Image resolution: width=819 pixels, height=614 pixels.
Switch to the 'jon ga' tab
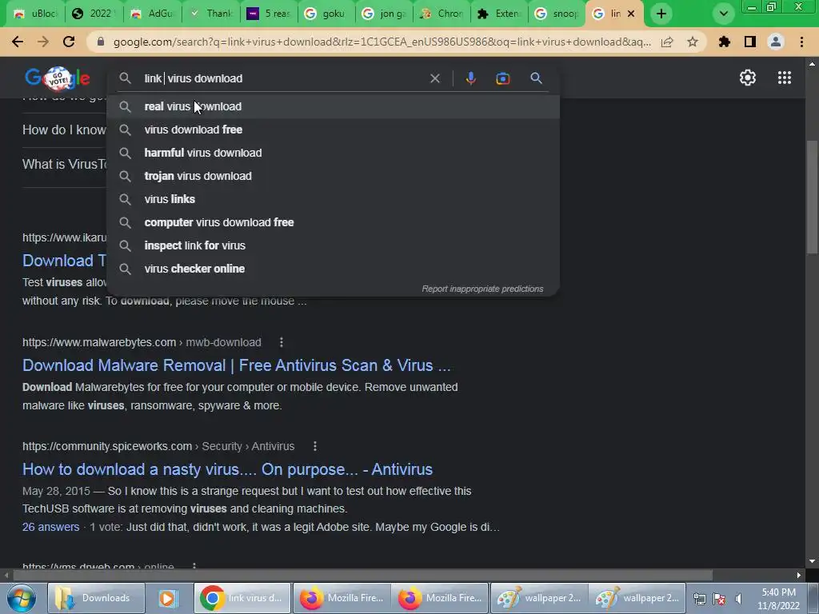[x=386, y=14]
